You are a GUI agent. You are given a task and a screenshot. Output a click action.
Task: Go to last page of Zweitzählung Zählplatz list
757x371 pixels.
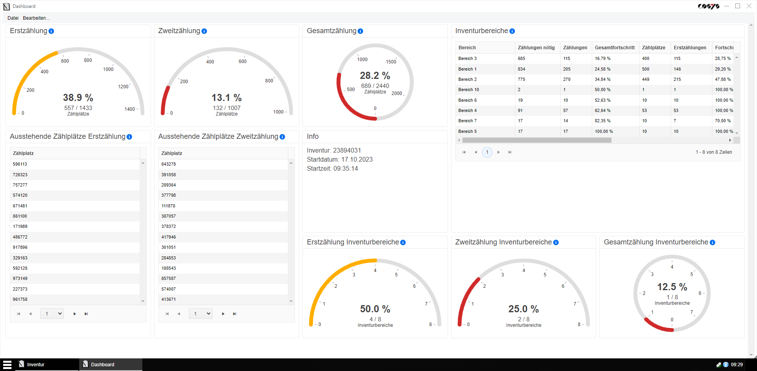[235, 314]
